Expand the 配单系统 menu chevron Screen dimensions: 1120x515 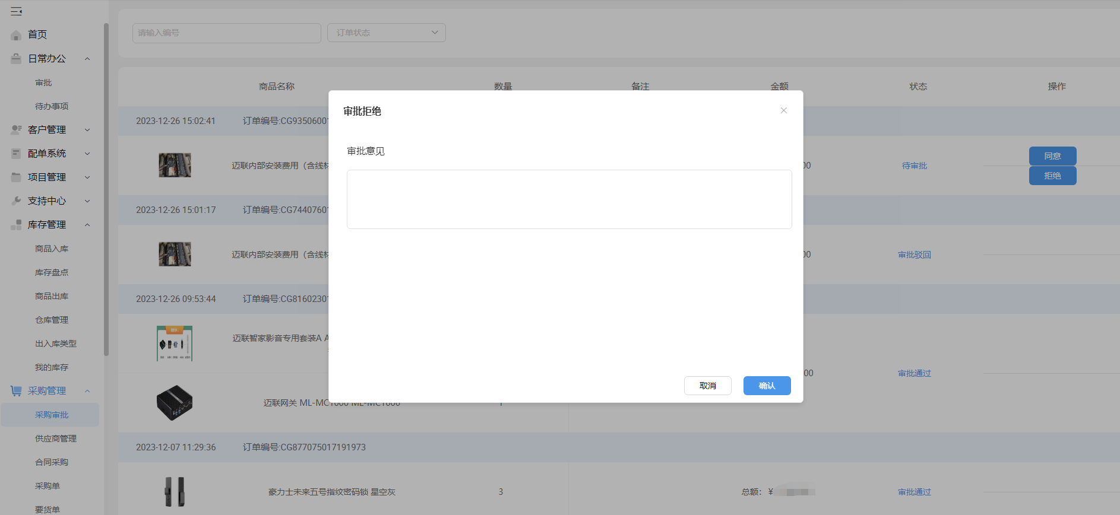[87, 154]
